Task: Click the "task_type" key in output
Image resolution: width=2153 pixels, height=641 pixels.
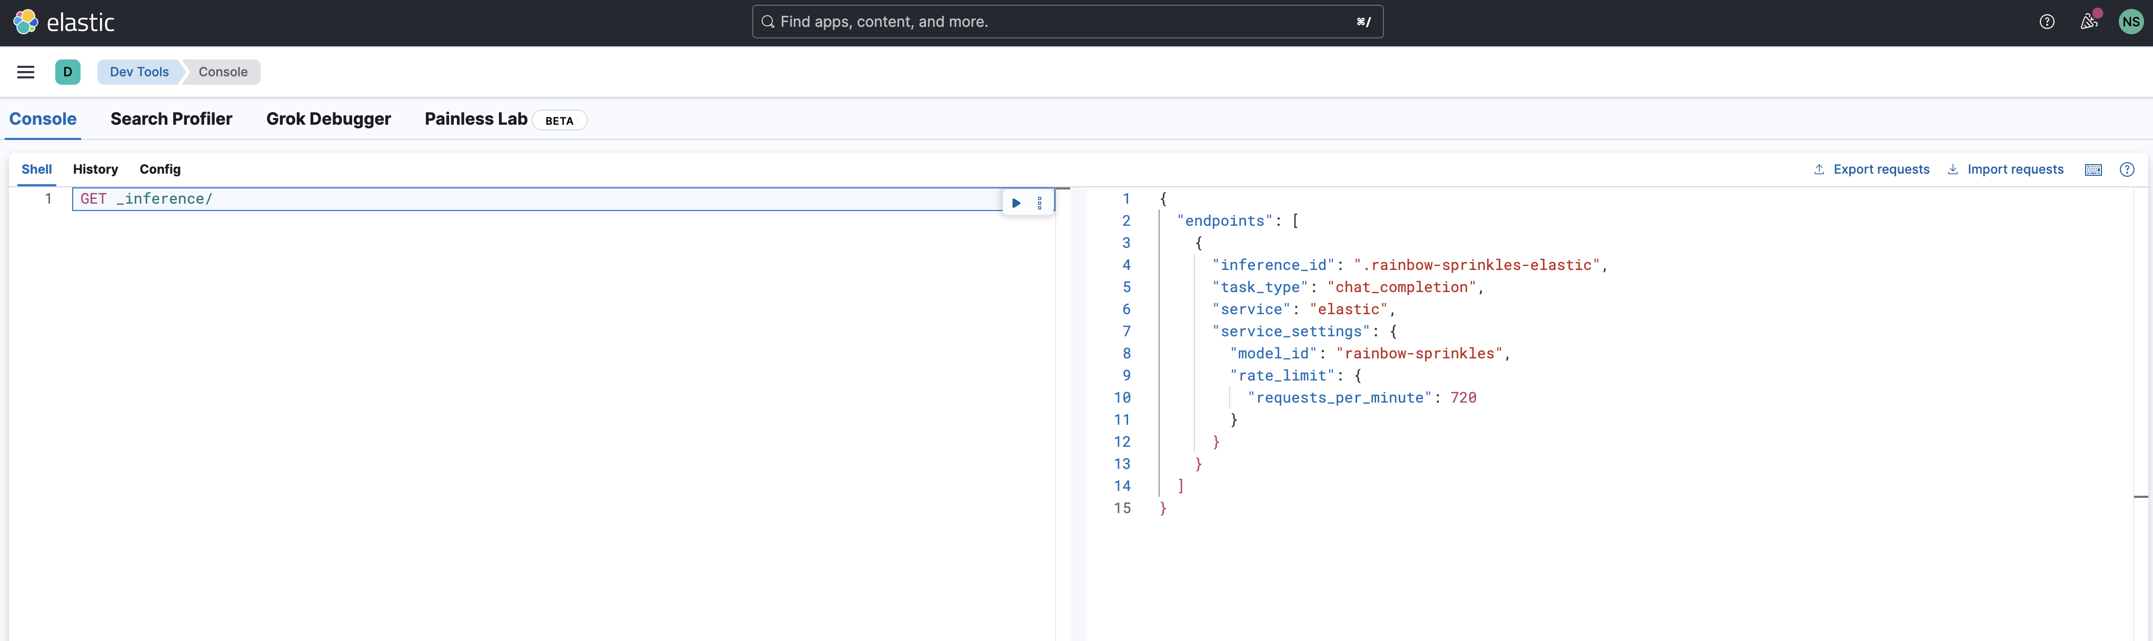Action: point(1260,287)
